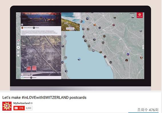The width and height of the screenshot is (162, 113).
Task: Click the blue location marker on the map
Action: [83, 22]
